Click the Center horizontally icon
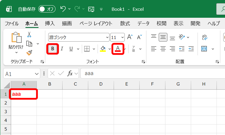 click(163, 49)
